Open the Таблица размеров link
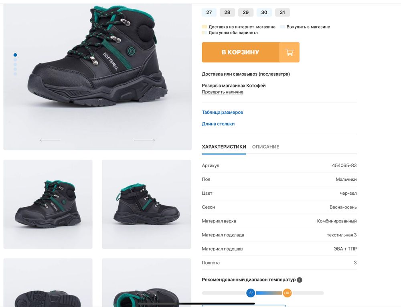The width and height of the screenshot is (401, 307). (222, 113)
